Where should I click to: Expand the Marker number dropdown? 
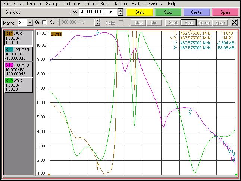pos(30,23)
